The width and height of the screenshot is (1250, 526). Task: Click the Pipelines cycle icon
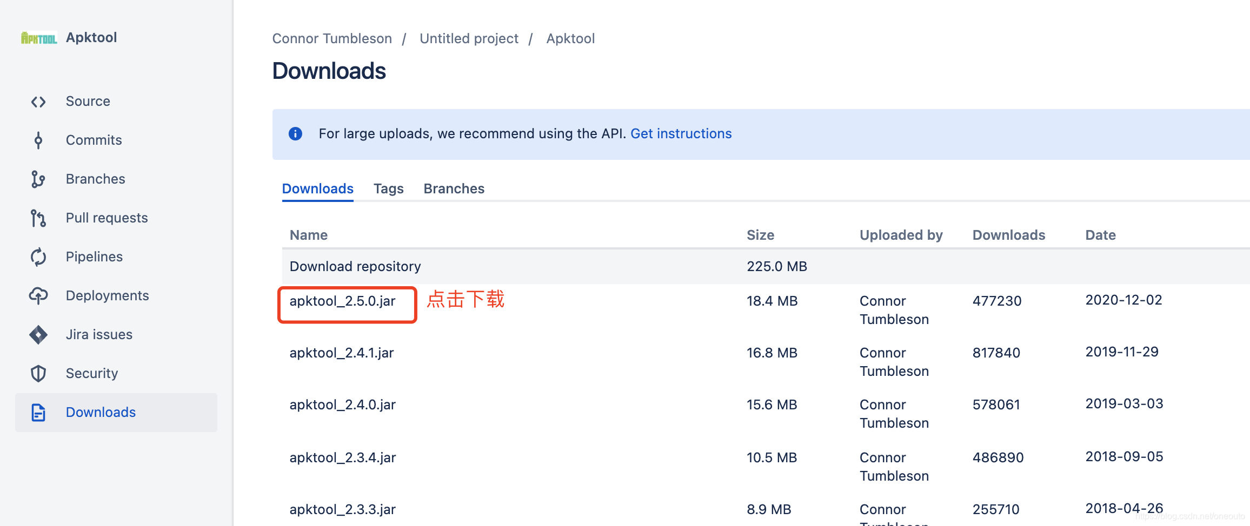pos(38,257)
